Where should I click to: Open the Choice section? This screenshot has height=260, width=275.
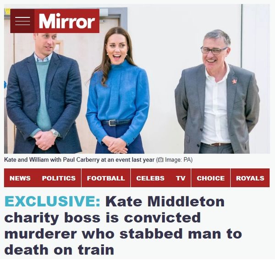(x=211, y=178)
